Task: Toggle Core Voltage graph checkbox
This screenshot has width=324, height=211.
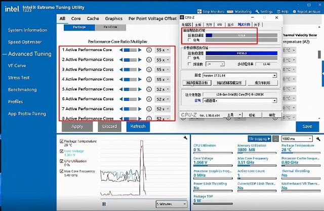Action: (x=61, y=151)
